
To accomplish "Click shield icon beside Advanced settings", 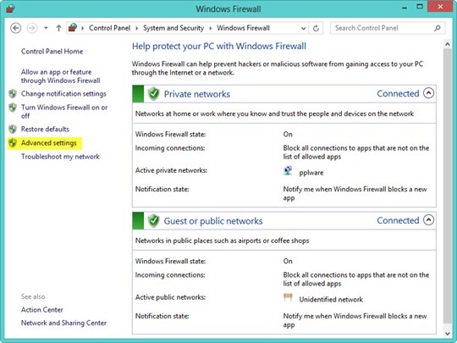I will click(x=13, y=143).
